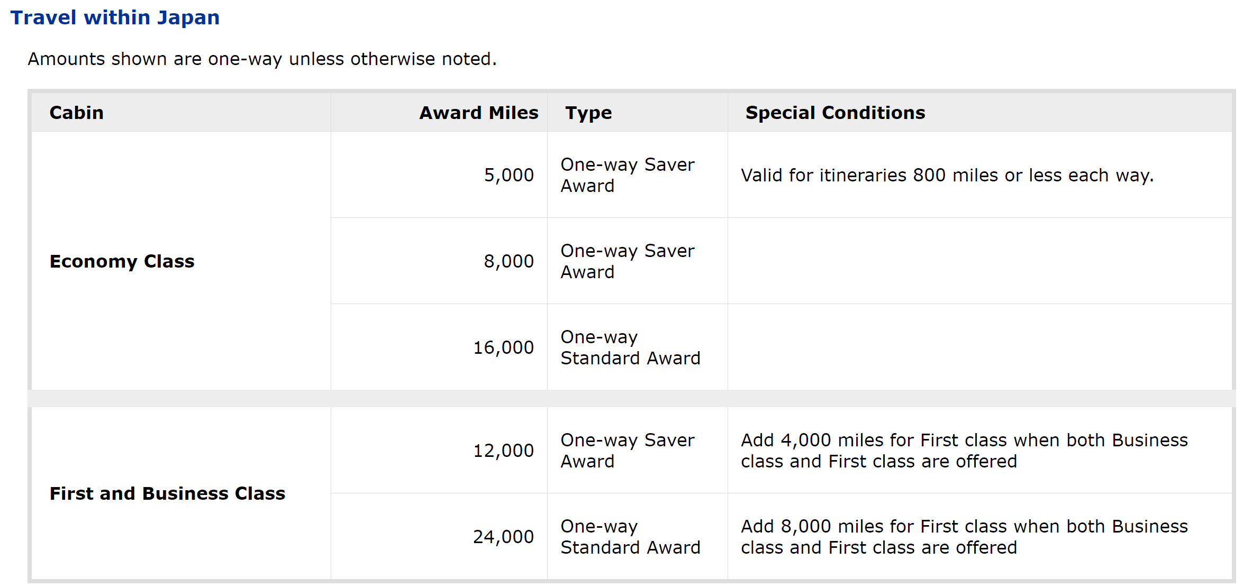
Task: Click the 5,000 award miles value
Action: (509, 175)
